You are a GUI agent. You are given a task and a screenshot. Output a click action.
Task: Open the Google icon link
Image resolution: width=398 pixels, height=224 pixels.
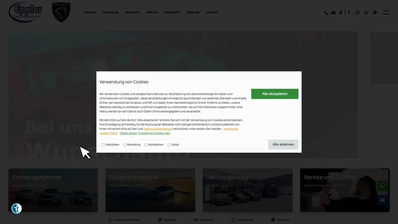point(366,12)
